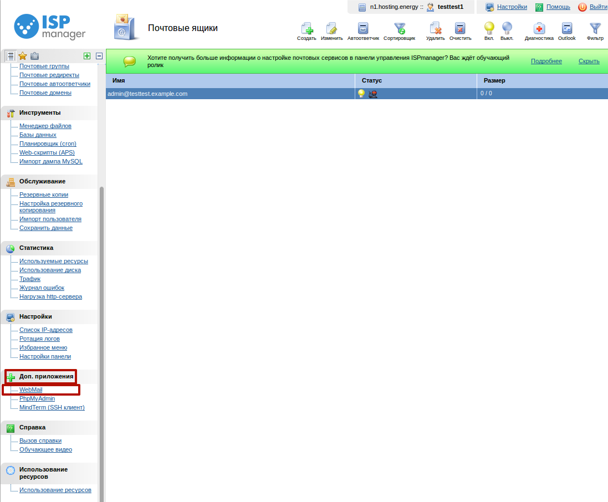Collapse all menu sections with minus icon

pos(99,56)
